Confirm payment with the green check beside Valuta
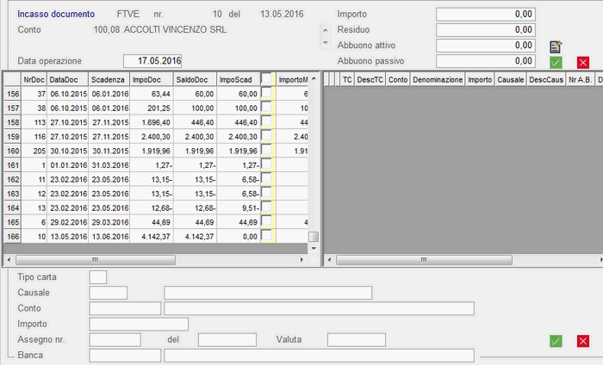 pyautogui.click(x=556, y=341)
